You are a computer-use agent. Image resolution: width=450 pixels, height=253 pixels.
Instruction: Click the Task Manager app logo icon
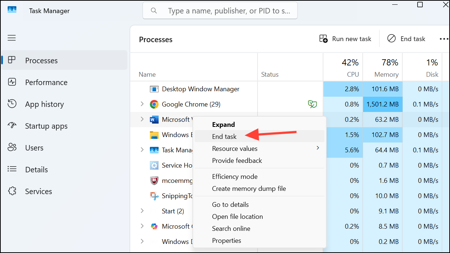[x=12, y=11]
